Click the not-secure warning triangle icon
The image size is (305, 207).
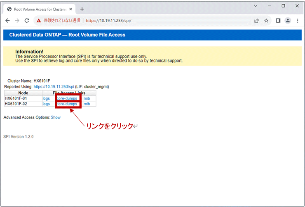39,21
